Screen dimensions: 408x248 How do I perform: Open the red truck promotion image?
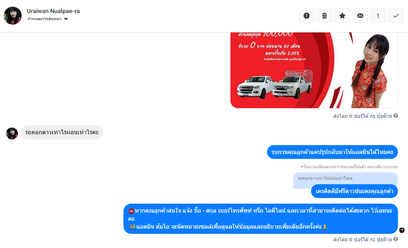314,70
